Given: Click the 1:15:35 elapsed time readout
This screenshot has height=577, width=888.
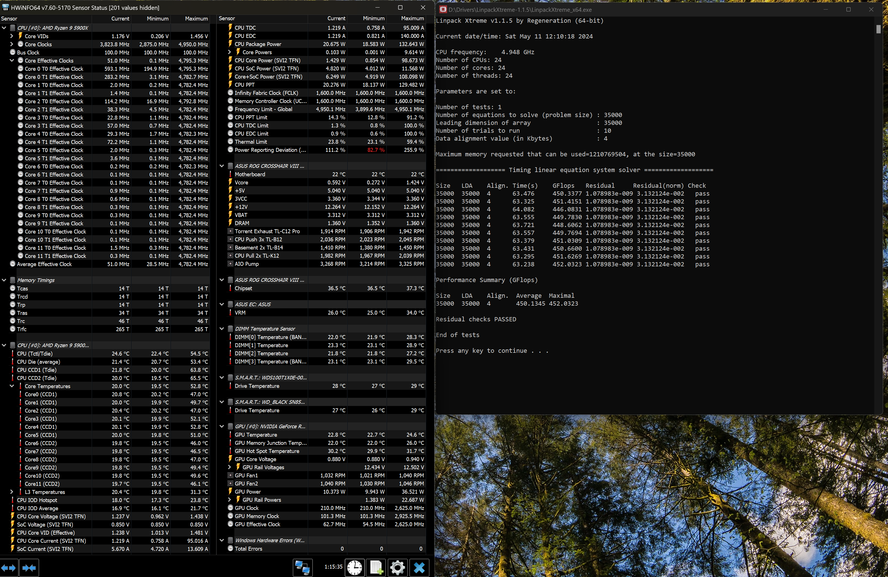Looking at the screenshot, I should click(333, 567).
